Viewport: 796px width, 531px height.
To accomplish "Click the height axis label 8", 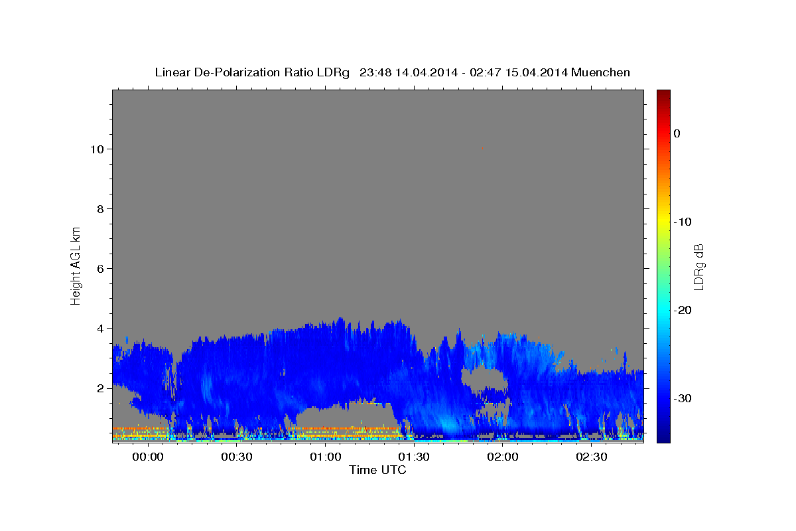I will tap(99, 208).
